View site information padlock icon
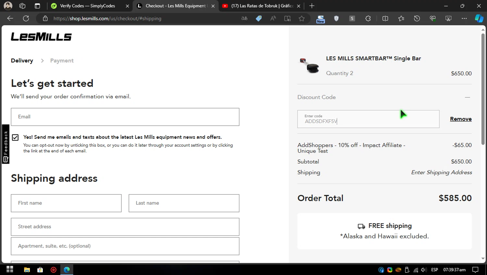487x275 pixels. (x=45, y=19)
